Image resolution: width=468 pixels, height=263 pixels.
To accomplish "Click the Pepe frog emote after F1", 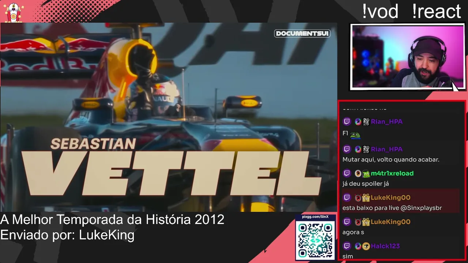I will coord(355,135).
